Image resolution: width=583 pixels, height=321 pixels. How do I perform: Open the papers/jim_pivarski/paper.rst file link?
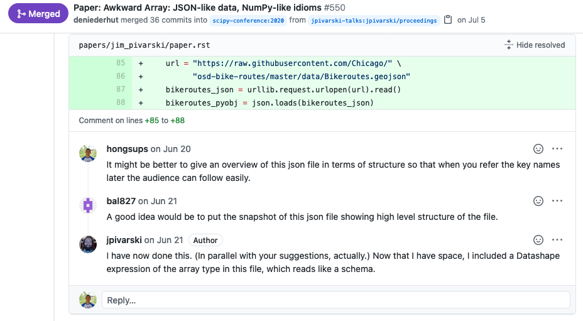coord(144,45)
